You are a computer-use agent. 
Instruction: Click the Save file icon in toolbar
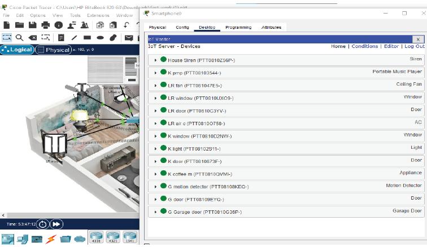[32, 25]
